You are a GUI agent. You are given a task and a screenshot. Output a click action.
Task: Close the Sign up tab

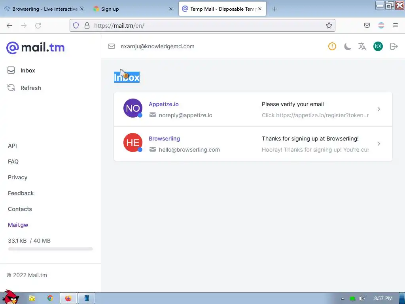point(171,9)
